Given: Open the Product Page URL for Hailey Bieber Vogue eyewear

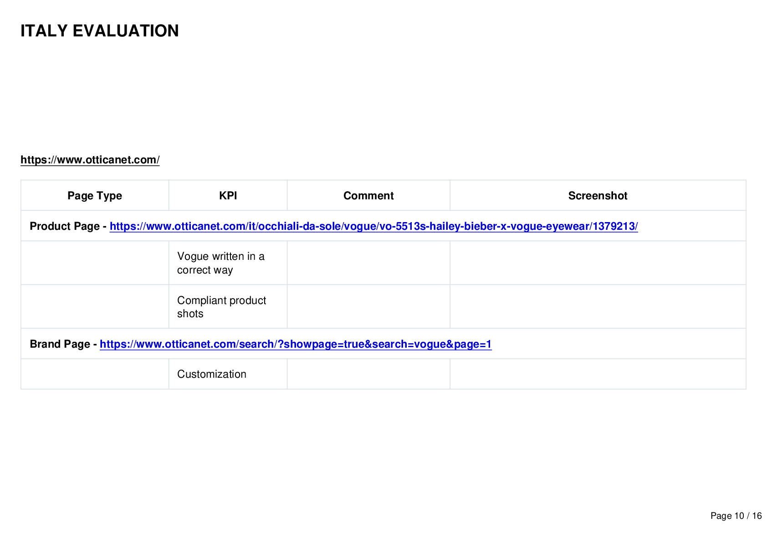Looking at the screenshot, I should click(x=373, y=226).
